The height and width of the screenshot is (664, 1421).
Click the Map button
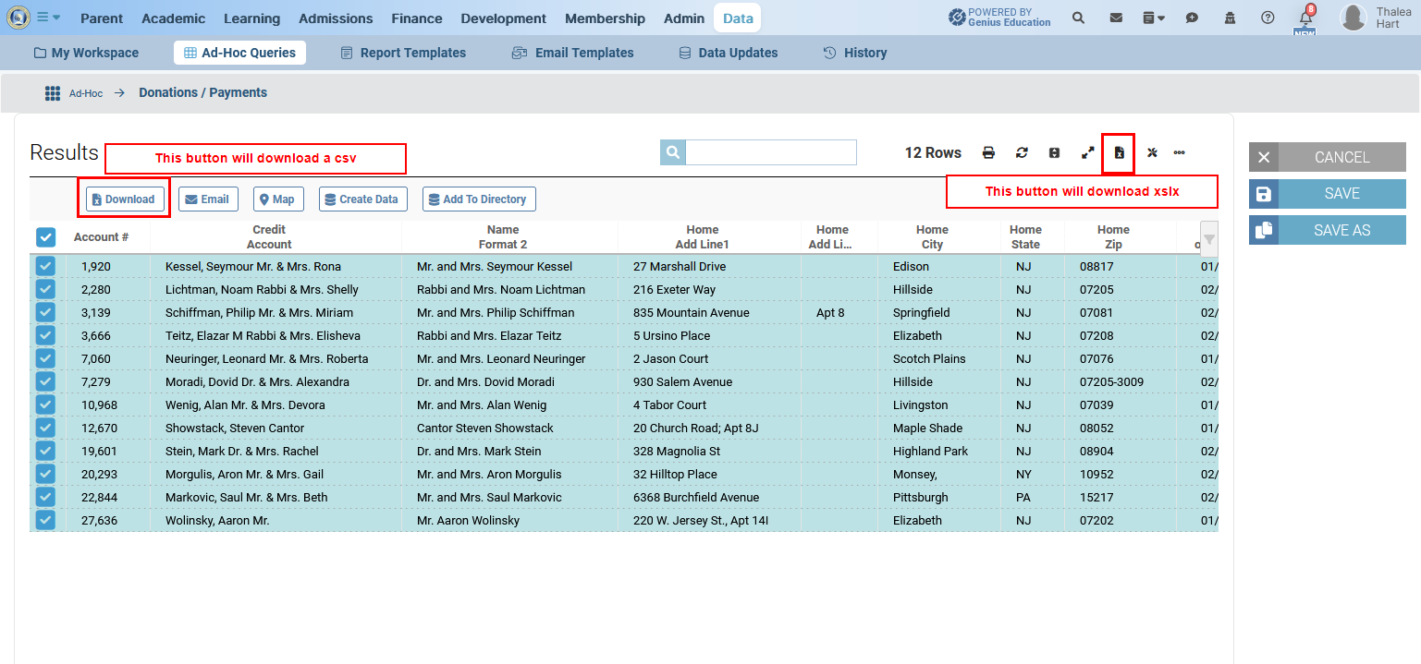pyautogui.click(x=278, y=199)
